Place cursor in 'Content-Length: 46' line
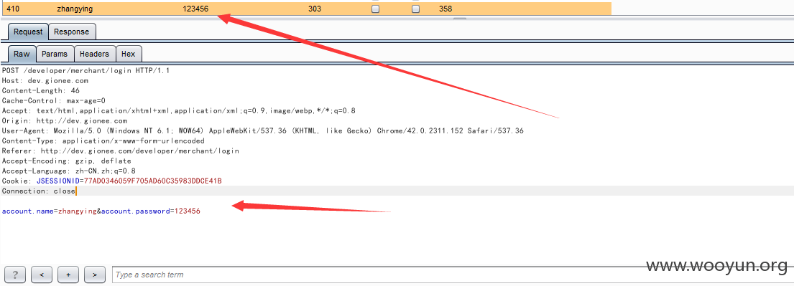This screenshot has width=794, height=286. coord(41,91)
